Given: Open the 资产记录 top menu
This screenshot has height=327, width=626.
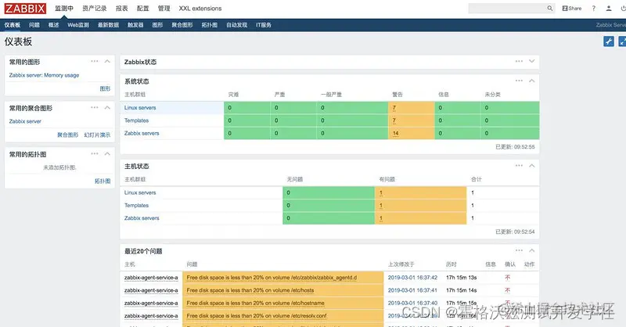Looking at the screenshot, I should coord(95,9).
